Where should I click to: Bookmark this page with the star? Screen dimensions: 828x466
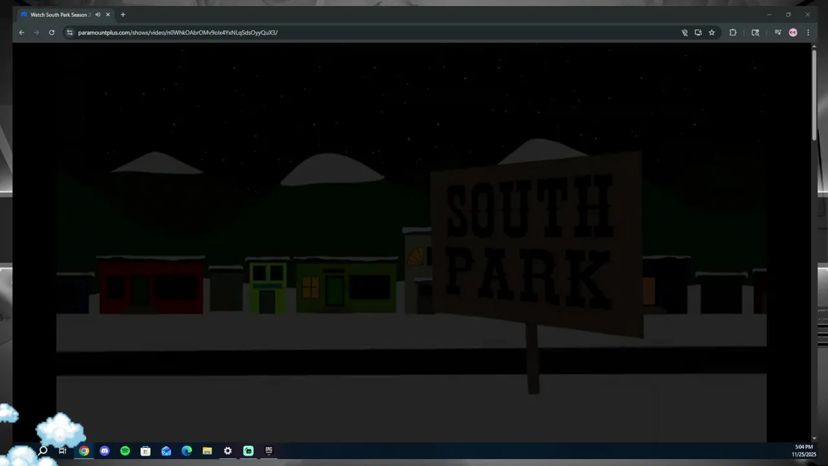(x=712, y=32)
